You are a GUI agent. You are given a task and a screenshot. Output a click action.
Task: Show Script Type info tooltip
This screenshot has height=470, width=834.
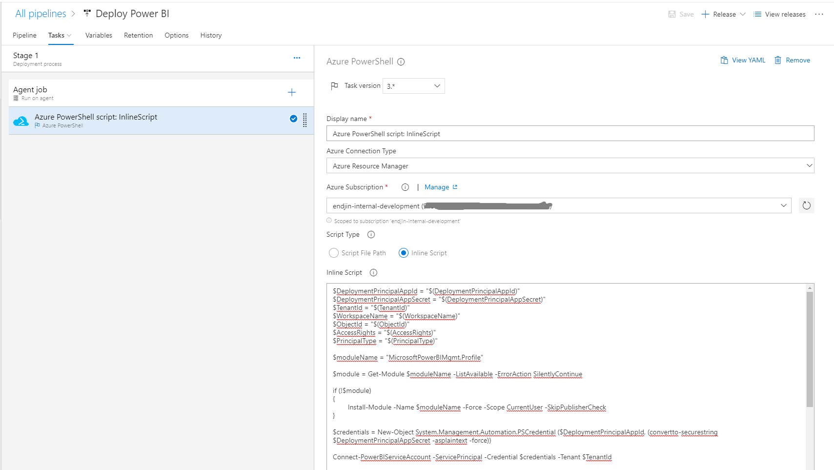[x=371, y=234]
